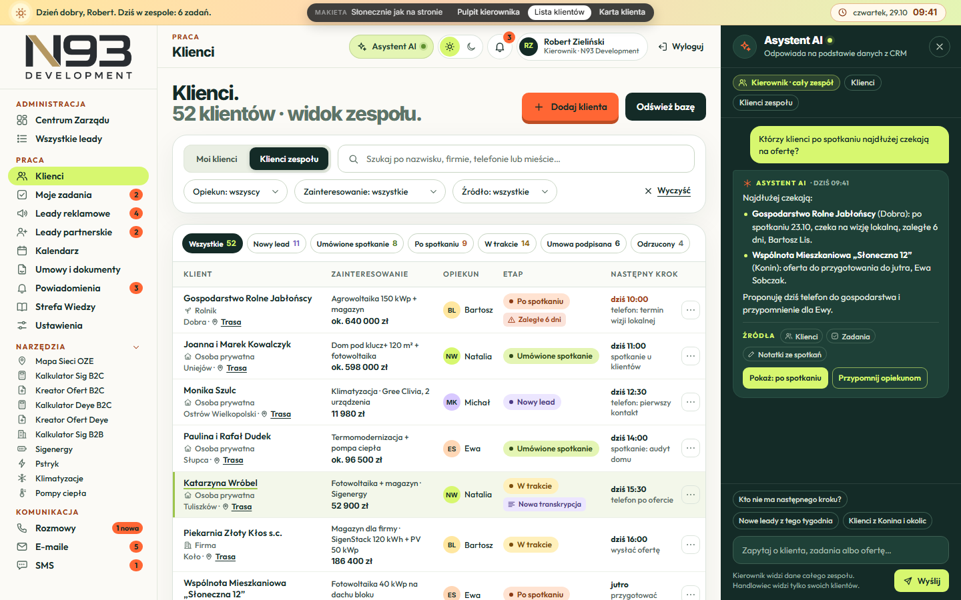Open Wszystkie leady list

79,139
